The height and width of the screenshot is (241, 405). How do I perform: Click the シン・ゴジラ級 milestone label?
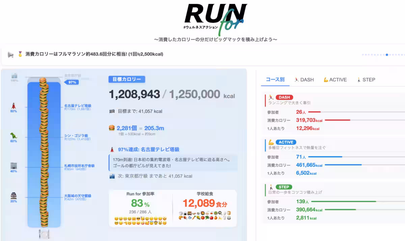pos(76,136)
